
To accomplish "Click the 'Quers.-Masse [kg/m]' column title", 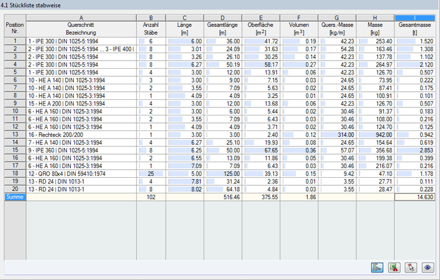I will click(337, 29).
